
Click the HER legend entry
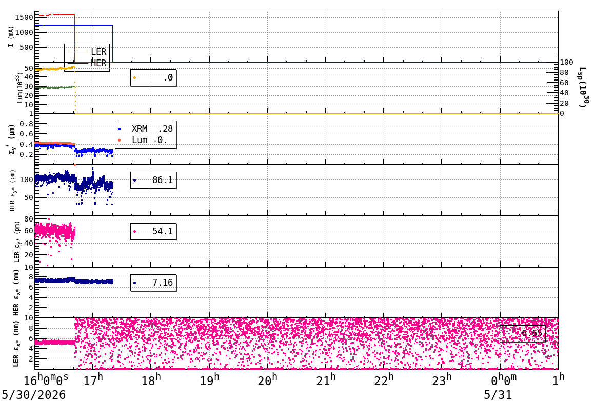click(x=87, y=63)
